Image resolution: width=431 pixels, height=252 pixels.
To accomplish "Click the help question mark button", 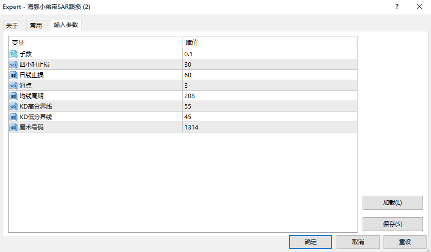I will (397, 7).
